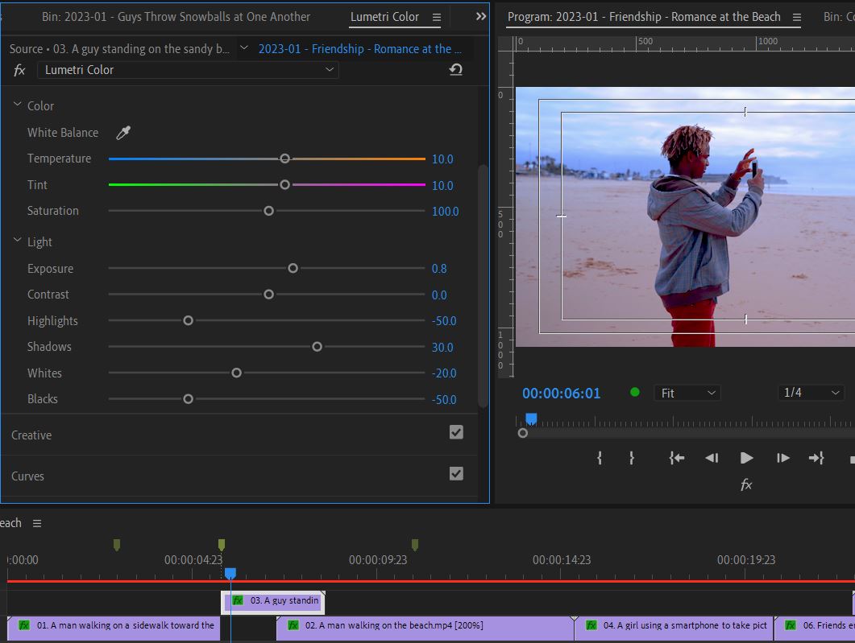Click fx badge on clip 02 beach clip
This screenshot has height=643, width=855.
coord(293,625)
